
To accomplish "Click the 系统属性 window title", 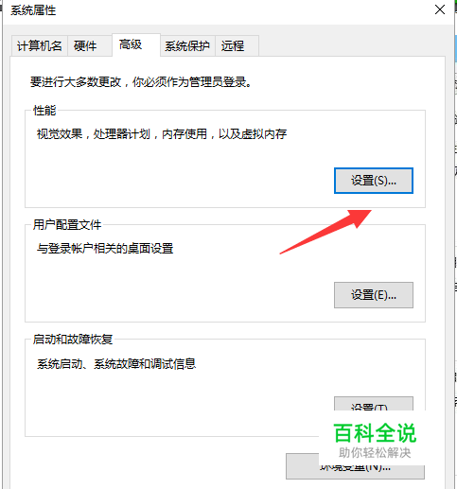I will coord(33,10).
